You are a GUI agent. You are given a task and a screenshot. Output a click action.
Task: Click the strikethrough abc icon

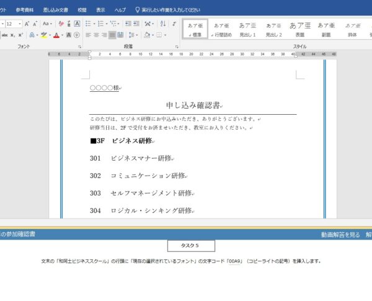click(x=5, y=35)
